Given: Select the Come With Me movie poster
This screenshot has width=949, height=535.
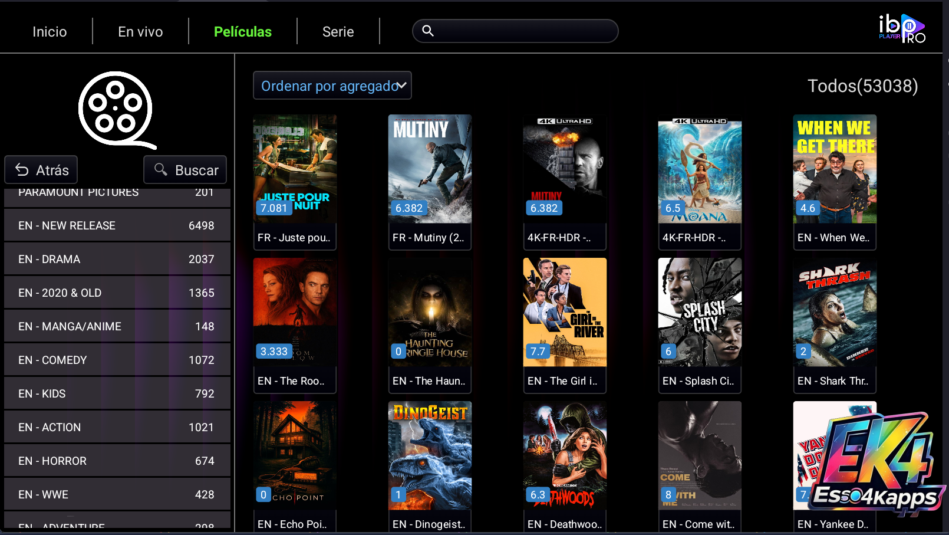Looking at the screenshot, I should 700,455.
